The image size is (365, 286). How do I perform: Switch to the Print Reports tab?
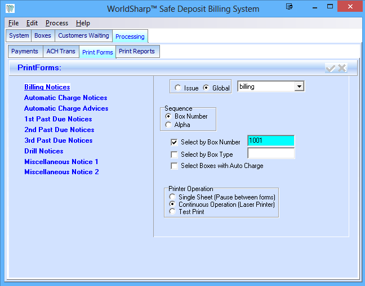[x=137, y=51]
